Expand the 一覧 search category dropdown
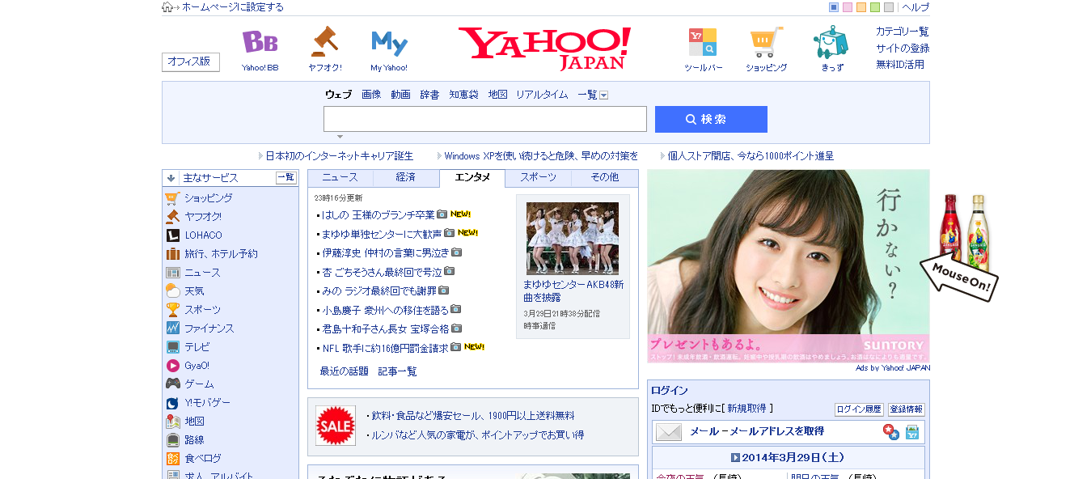This screenshot has height=479, width=1091. (x=603, y=95)
